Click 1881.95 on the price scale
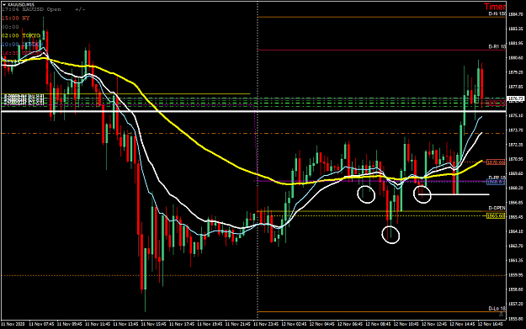The height and width of the screenshot is (329, 526). tap(516, 43)
